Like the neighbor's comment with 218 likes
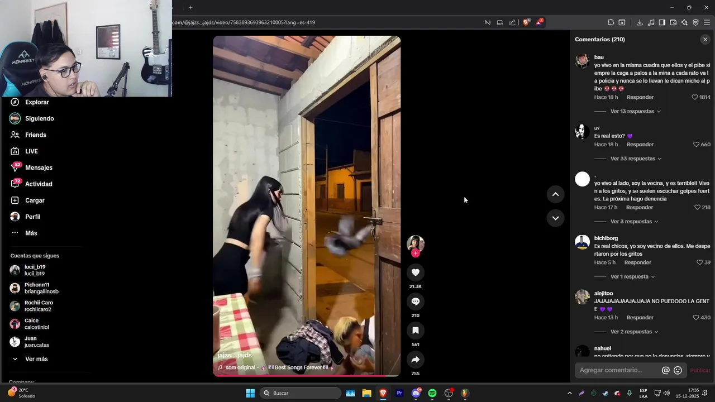The image size is (715, 402). pos(697,207)
